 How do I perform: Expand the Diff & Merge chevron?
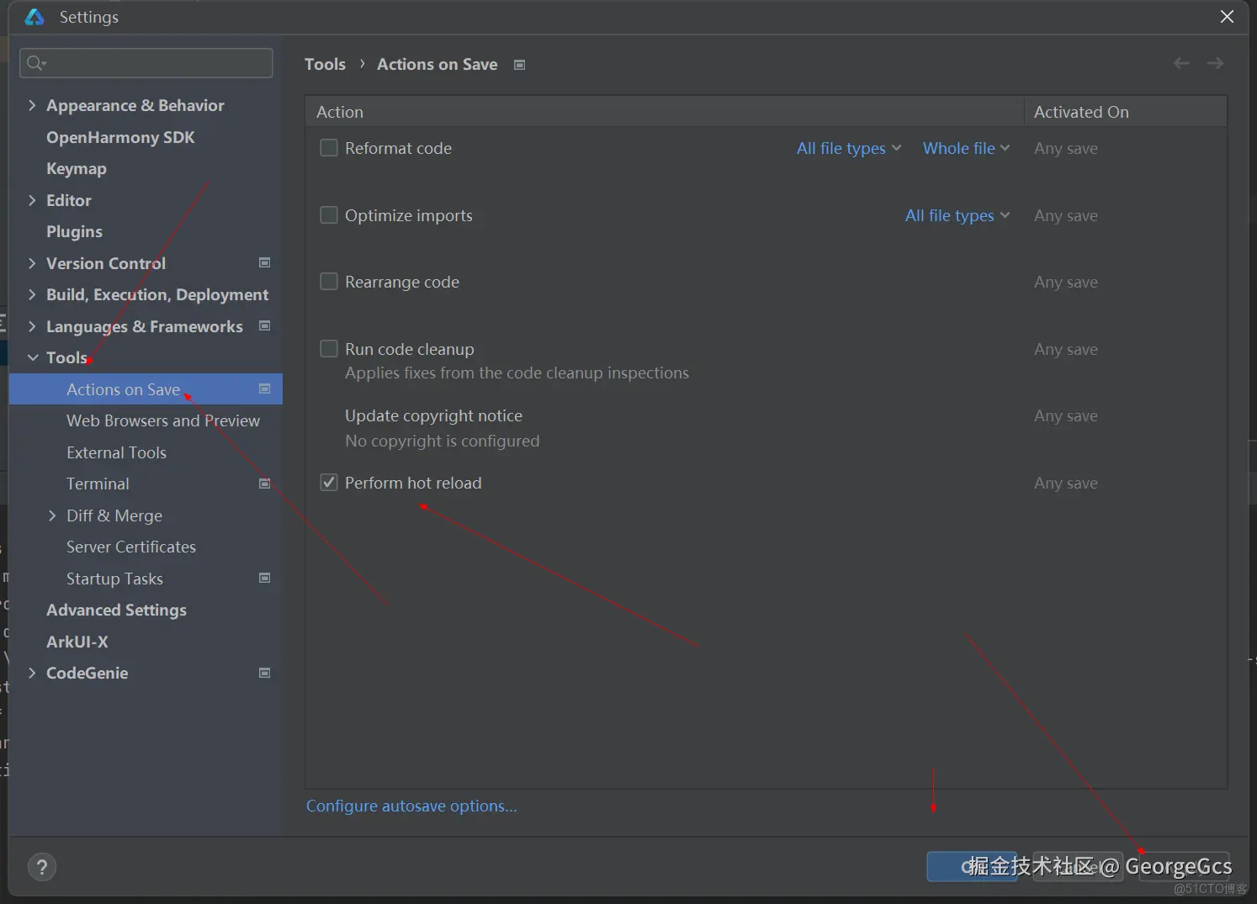(52, 515)
